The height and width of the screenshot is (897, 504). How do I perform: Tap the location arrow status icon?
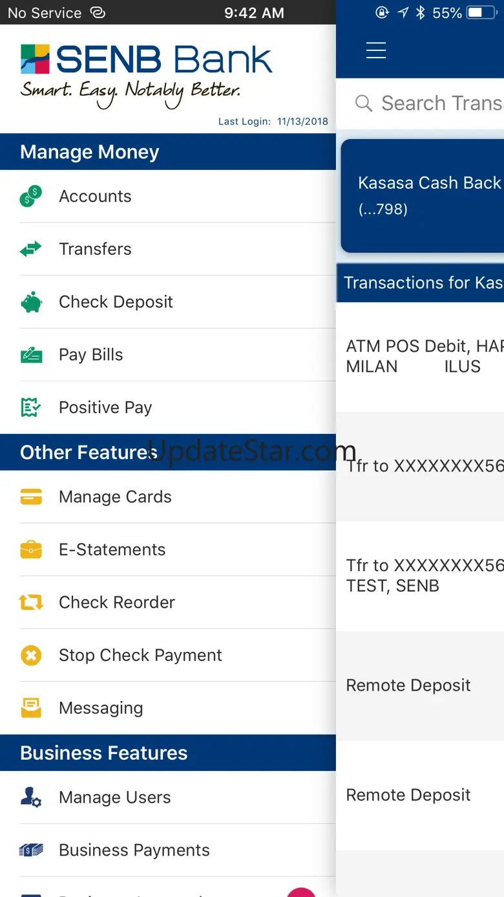(x=403, y=12)
